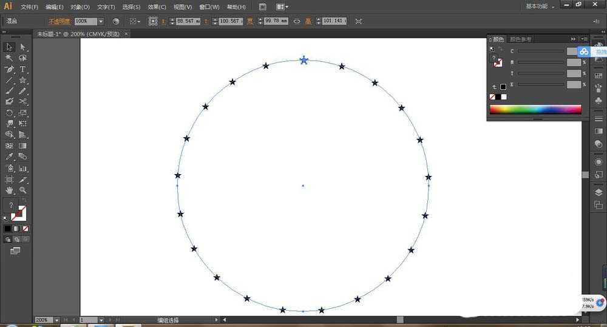Image resolution: width=607 pixels, height=327 pixels.
Task: Set None fill mode in toolbox
Action: [25, 229]
